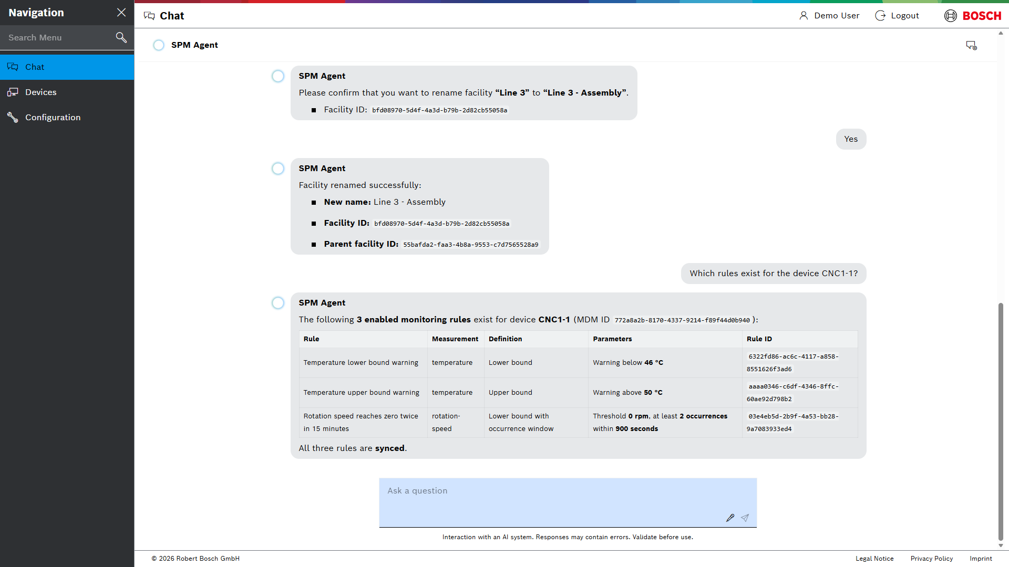
Task: Click 'Which rules exist for the device CNC1-1?' message
Action: [774, 274]
